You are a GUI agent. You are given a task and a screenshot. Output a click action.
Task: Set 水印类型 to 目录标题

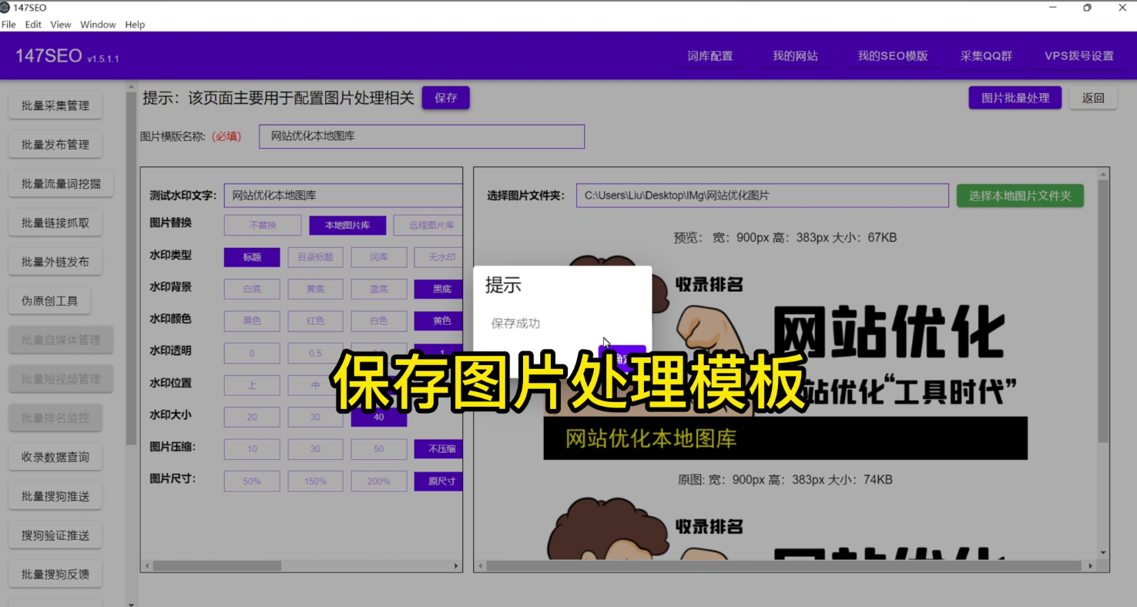click(x=316, y=257)
